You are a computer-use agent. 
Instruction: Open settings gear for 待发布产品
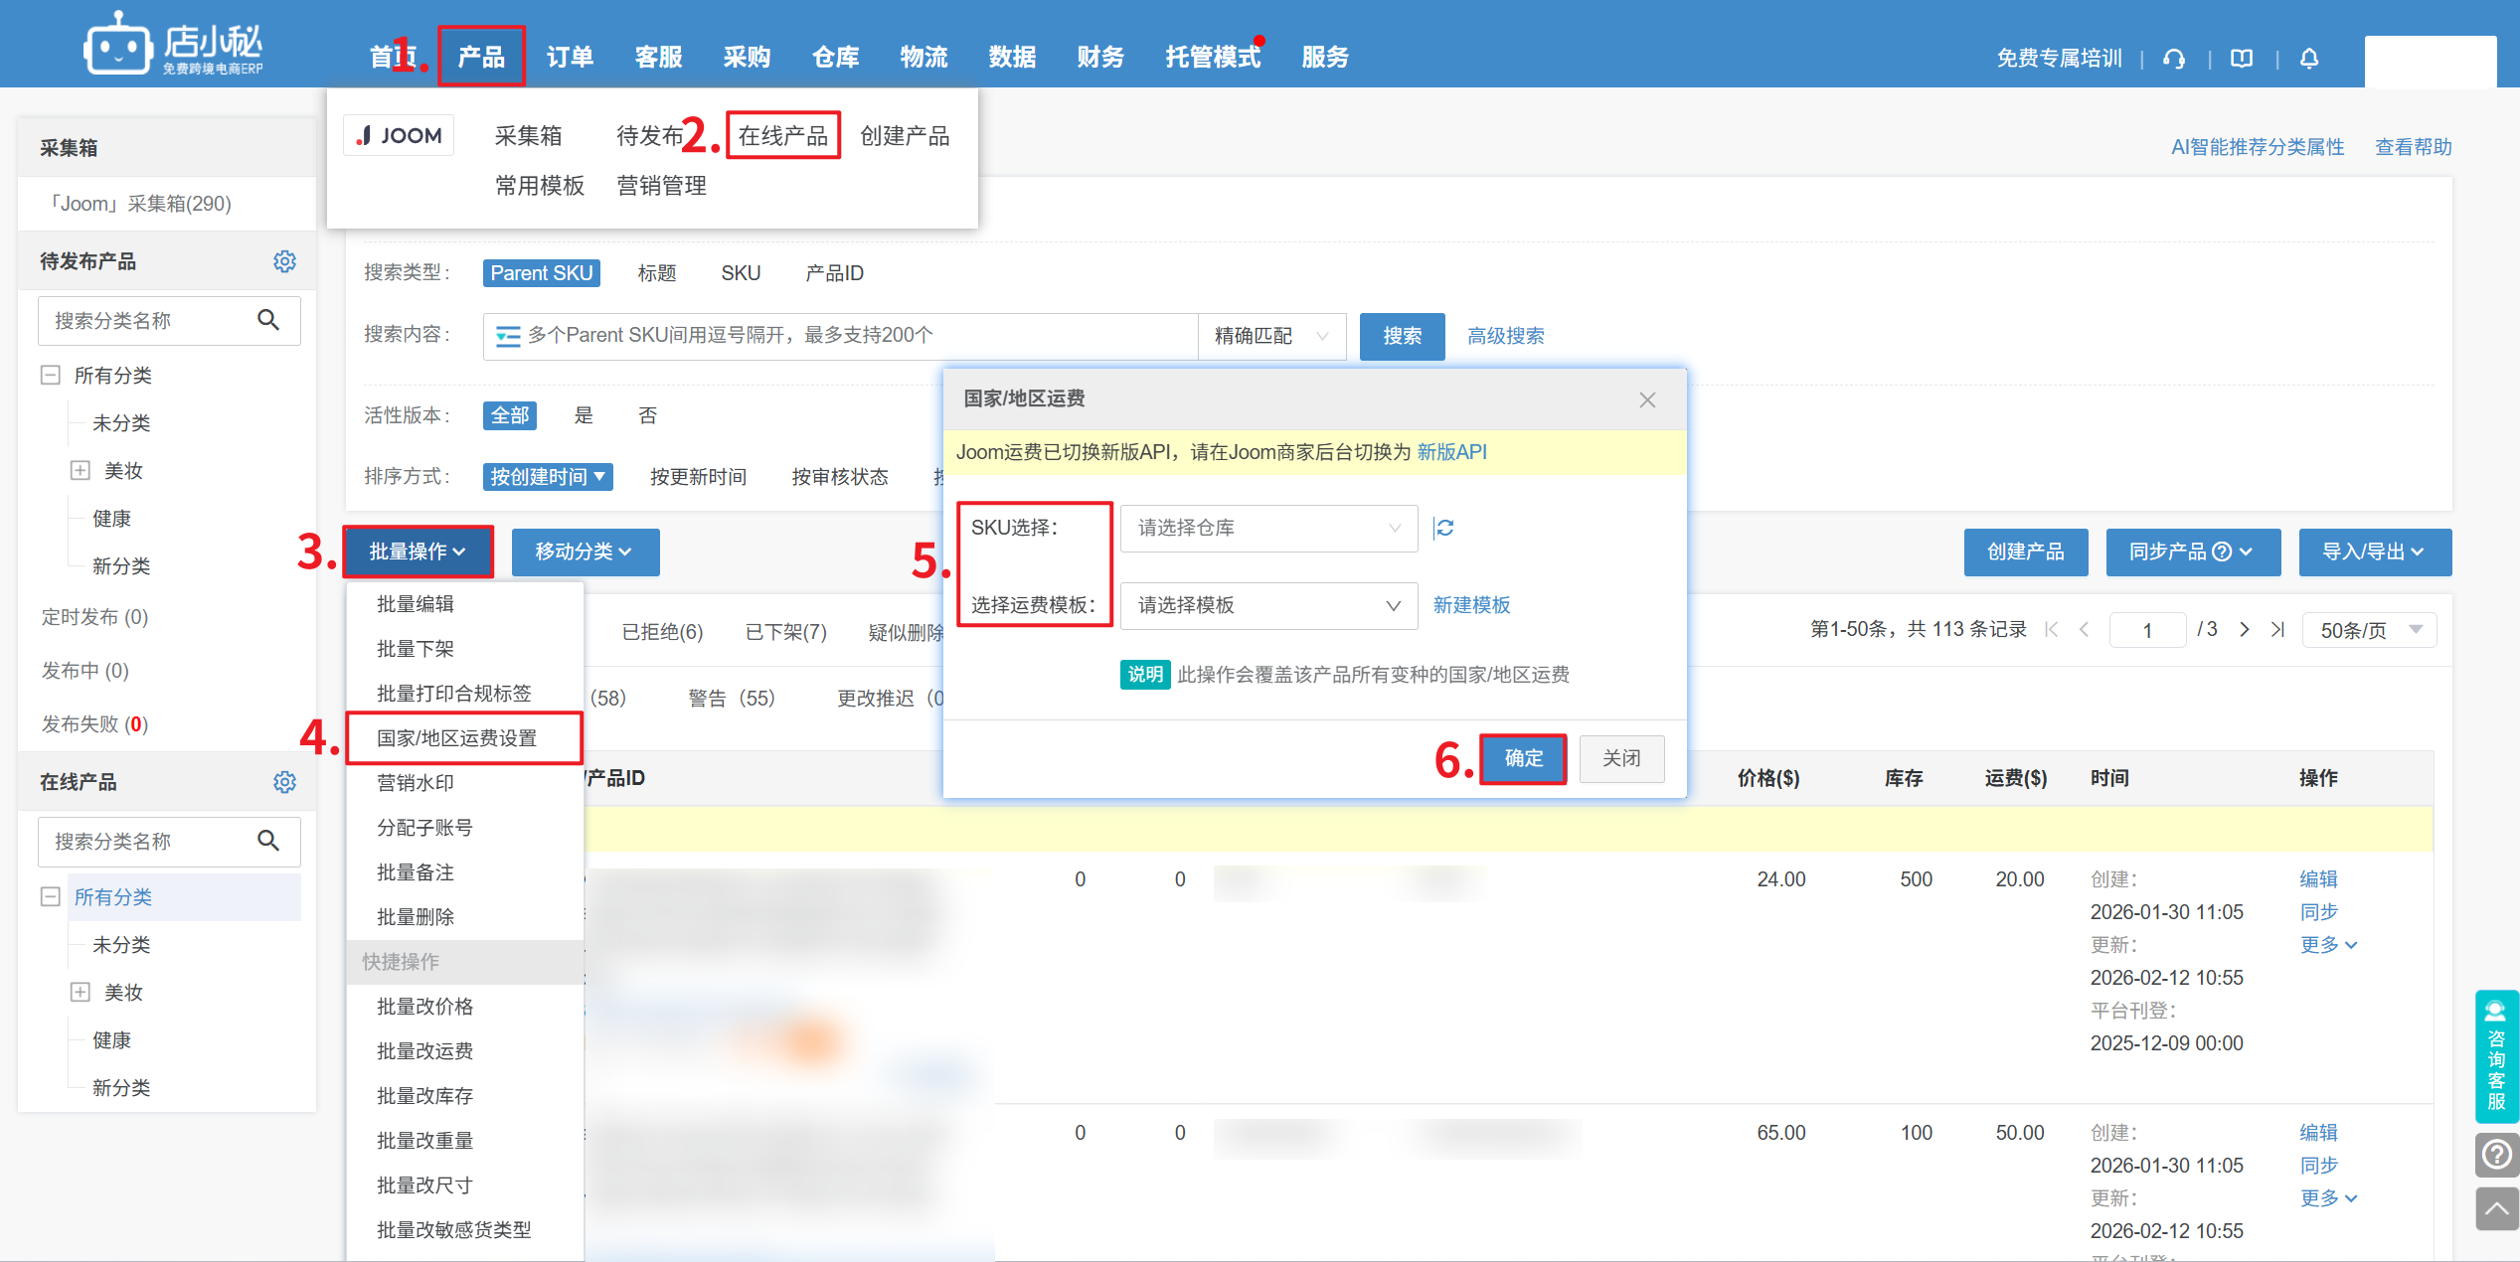coord(284,261)
